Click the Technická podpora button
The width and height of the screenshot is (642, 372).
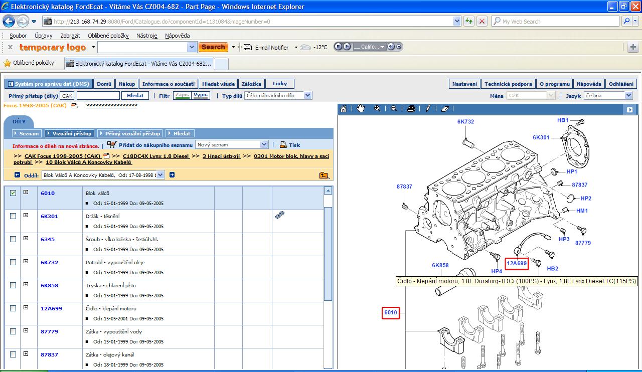[x=508, y=84]
